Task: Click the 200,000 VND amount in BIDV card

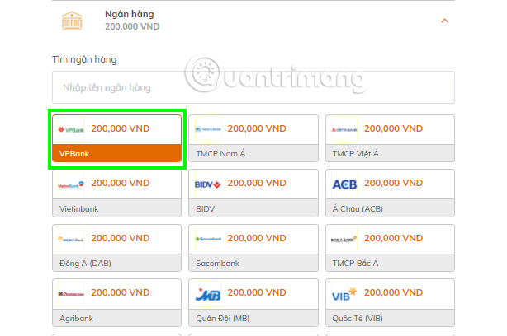Action: [257, 183]
